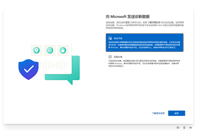Click the intro paragraph starting with 选择设置

click(145, 25)
